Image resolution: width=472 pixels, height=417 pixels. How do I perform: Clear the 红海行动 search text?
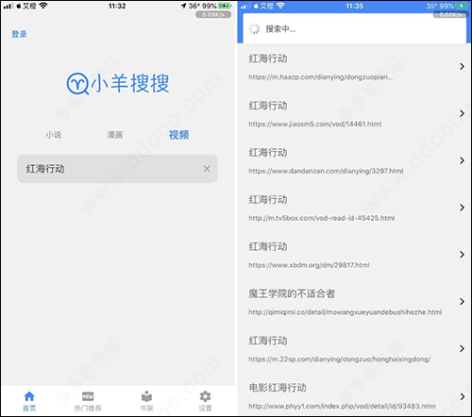pyautogui.click(x=207, y=169)
